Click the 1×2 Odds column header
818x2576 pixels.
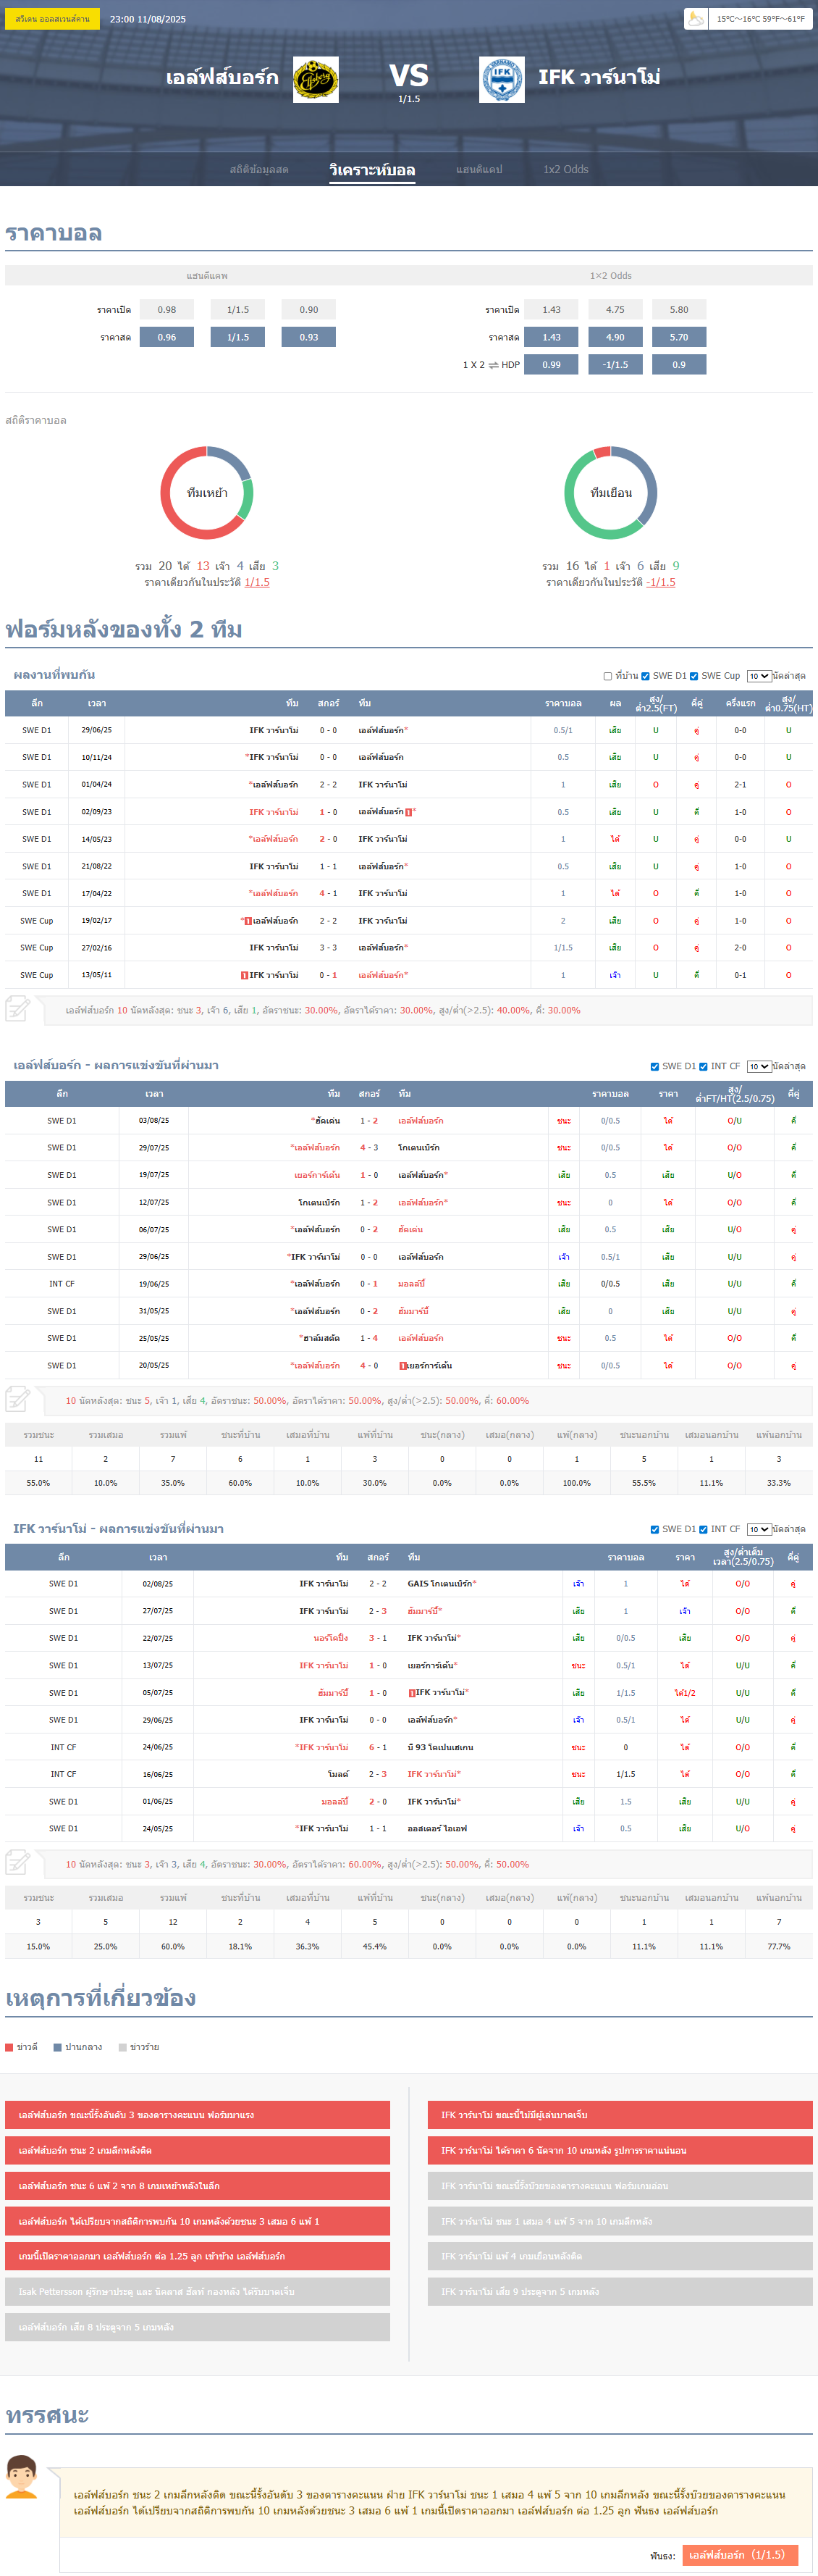point(610,275)
